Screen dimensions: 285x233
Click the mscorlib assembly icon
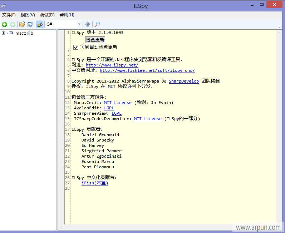(10, 33)
